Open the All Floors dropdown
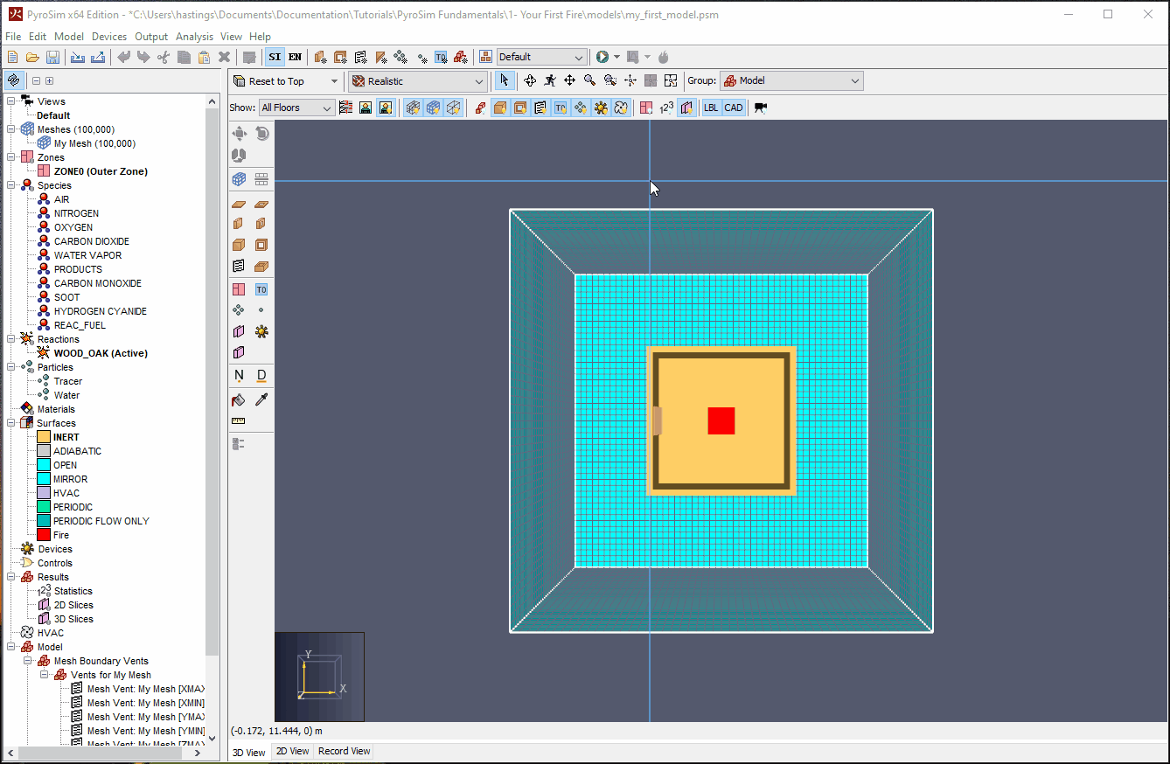1170x764 pixels. 296,108
